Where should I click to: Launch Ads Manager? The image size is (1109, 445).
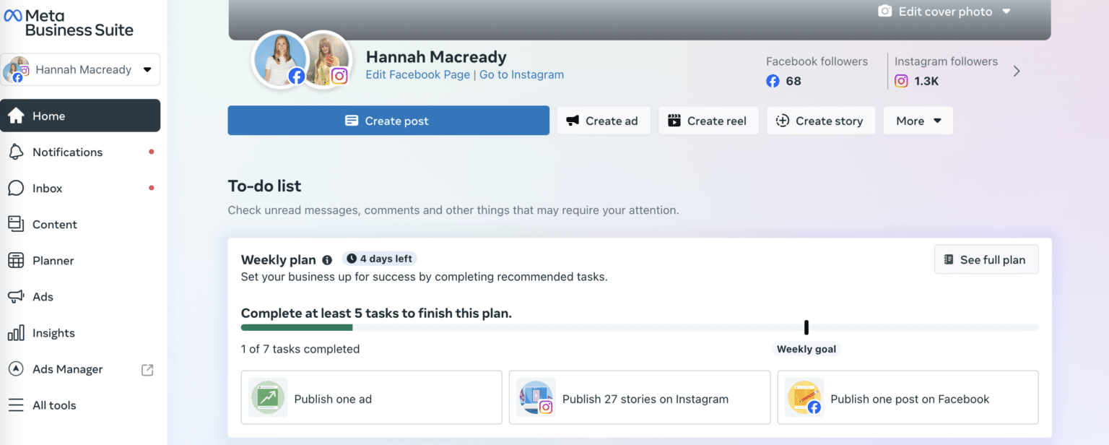click(66, 368)
